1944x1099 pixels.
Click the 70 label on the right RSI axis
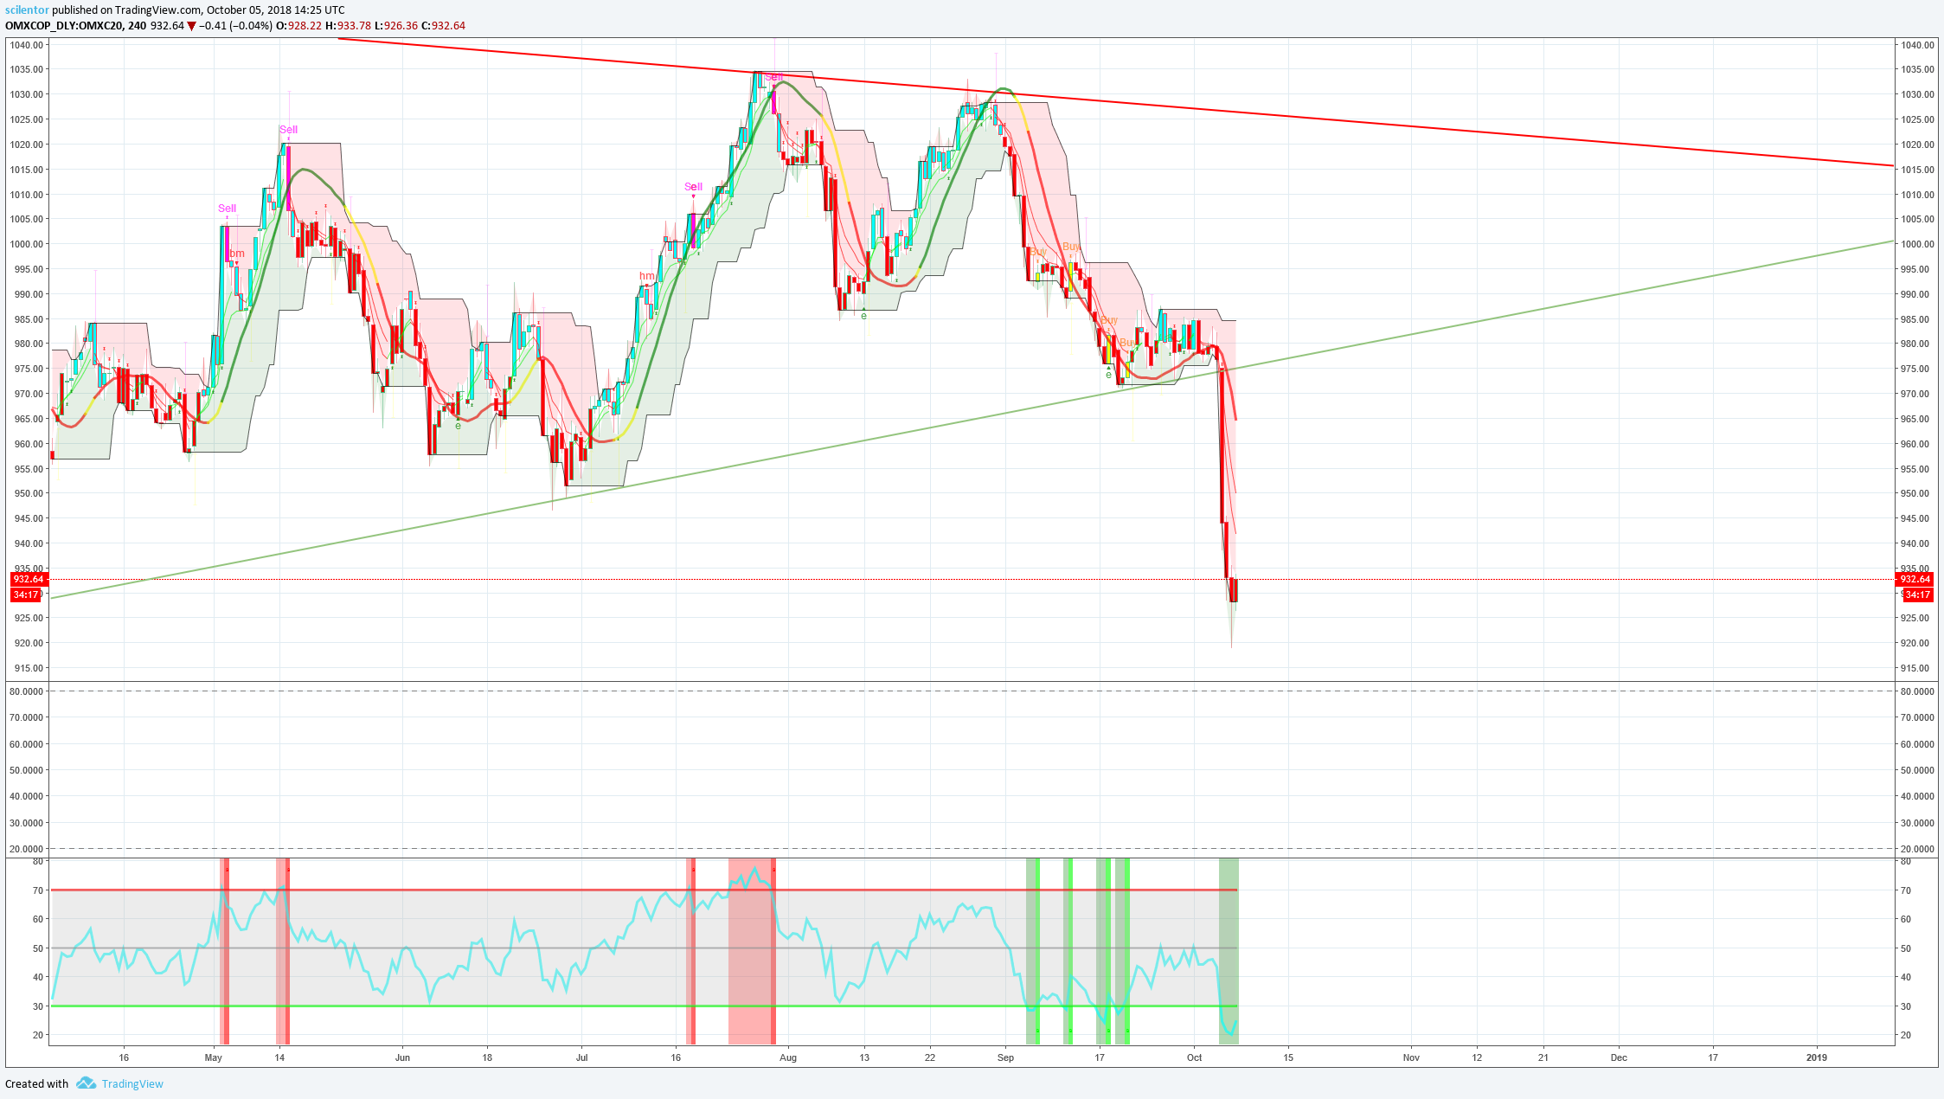pyautogui.click(x=1906, y=890)
